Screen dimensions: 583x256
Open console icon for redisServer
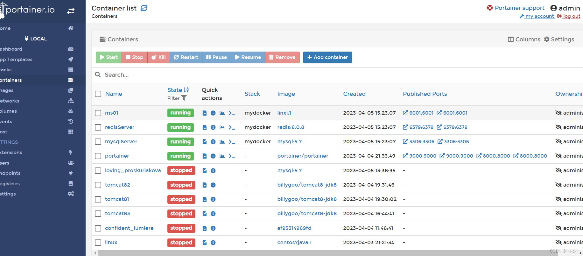pos(232,127)
